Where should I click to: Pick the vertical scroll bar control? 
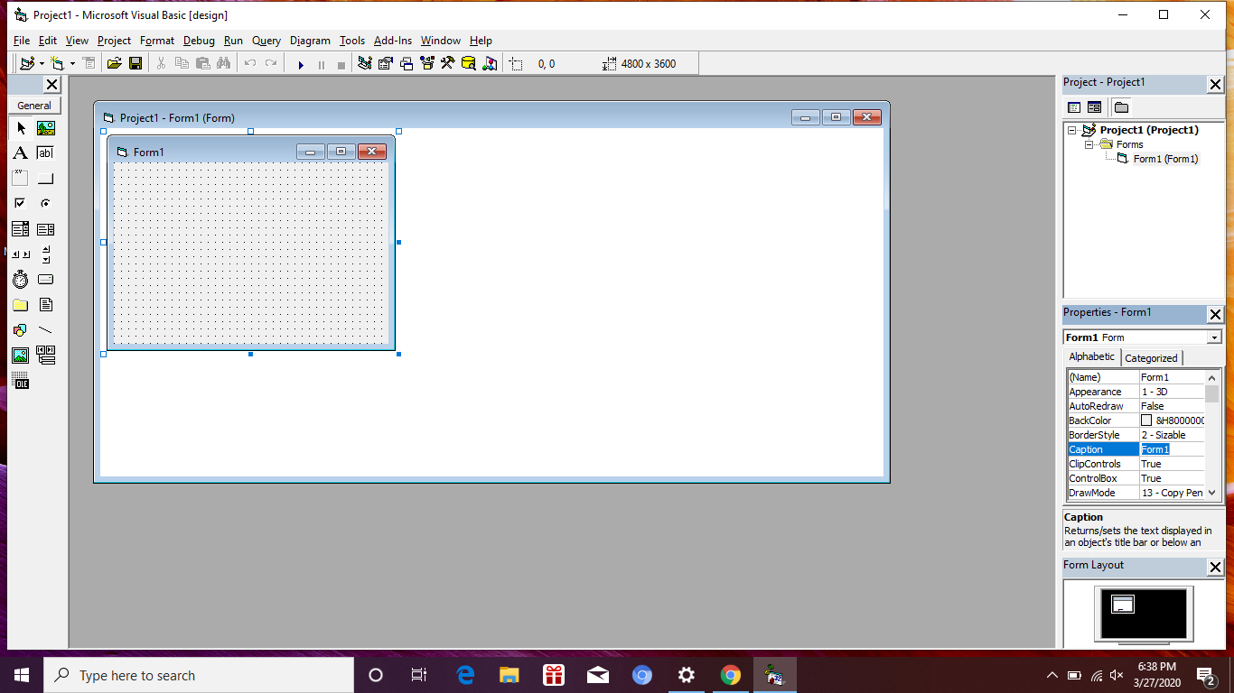(x=46, y=254)
